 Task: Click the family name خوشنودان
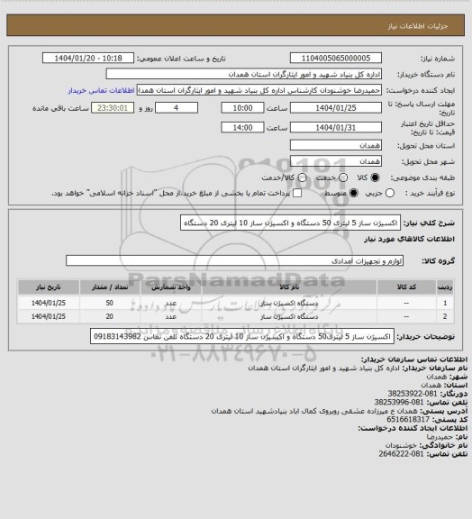(x=402, y=445)
